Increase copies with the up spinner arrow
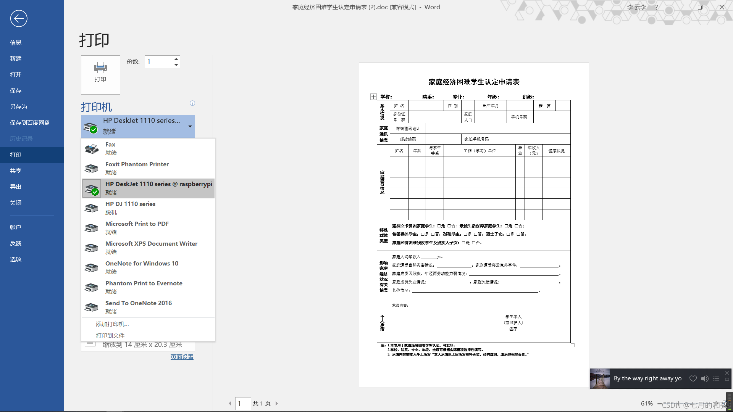Viewport: 733px width, 412px height. 176,59
